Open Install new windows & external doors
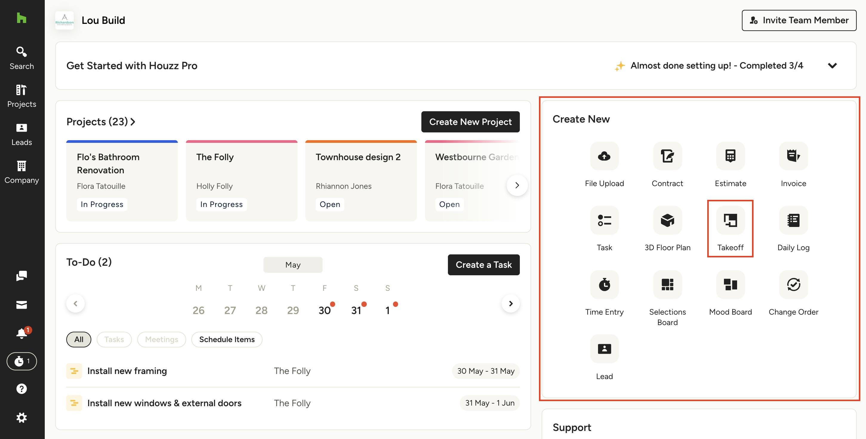866x439 pixels. 292,403
